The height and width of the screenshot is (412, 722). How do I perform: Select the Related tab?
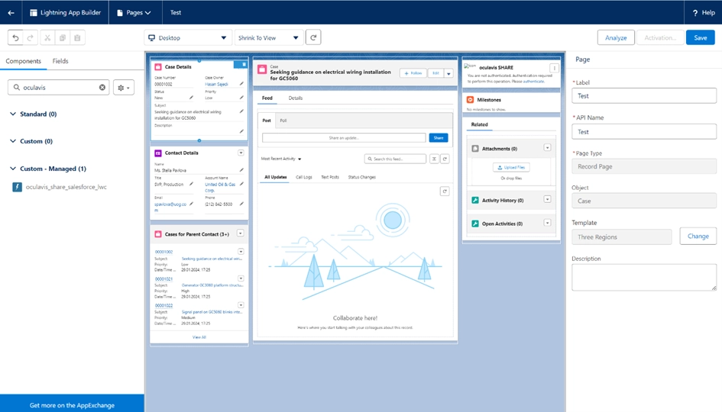tap(479, 124)
